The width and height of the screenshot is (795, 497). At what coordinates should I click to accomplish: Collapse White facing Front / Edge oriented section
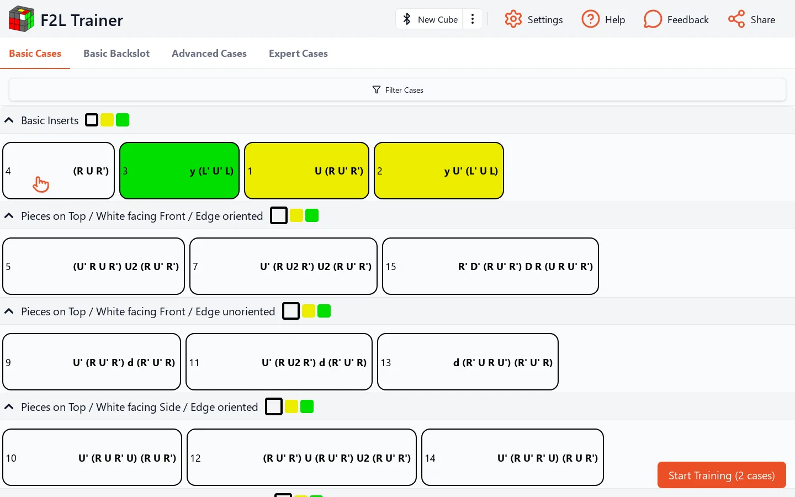[9, 215]
